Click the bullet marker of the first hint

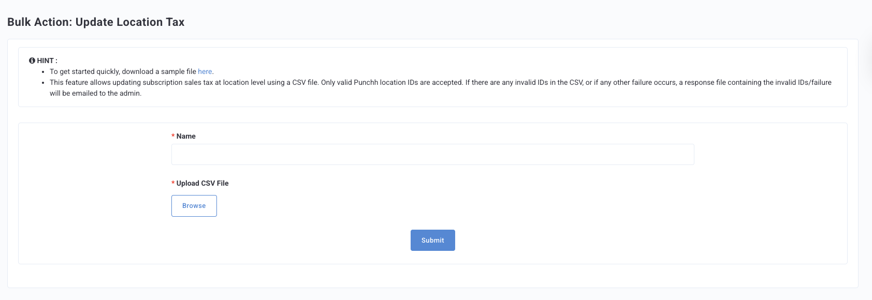pos(43,72)
